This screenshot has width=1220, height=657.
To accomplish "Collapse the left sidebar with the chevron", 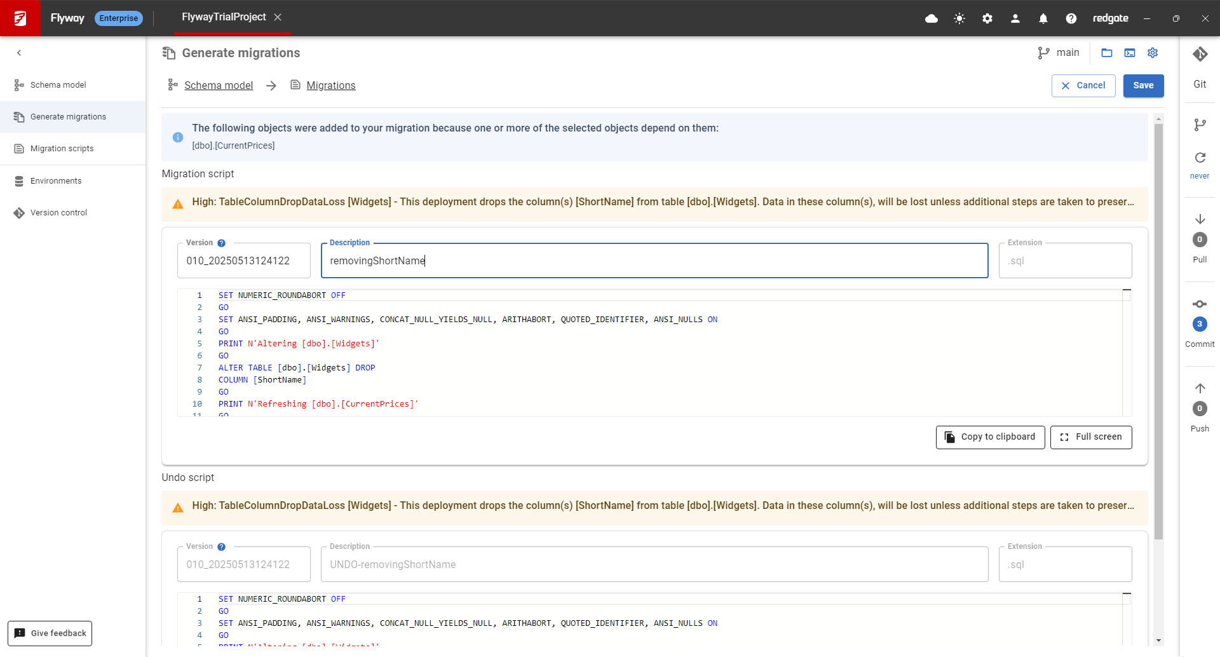I will coord(19,53).
